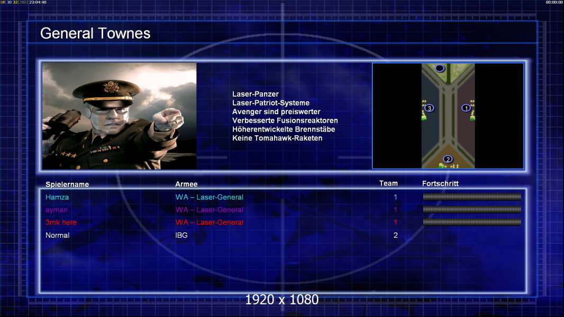Click ayman's loading progress bar
Screen dimensions: 564x317
click(x=472, y=209)
